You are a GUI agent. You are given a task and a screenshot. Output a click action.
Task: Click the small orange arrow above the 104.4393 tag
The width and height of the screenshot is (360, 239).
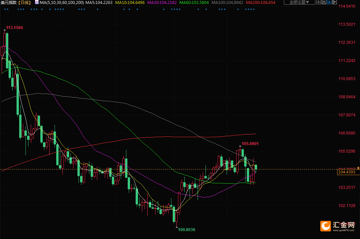(x=358, y=168)
